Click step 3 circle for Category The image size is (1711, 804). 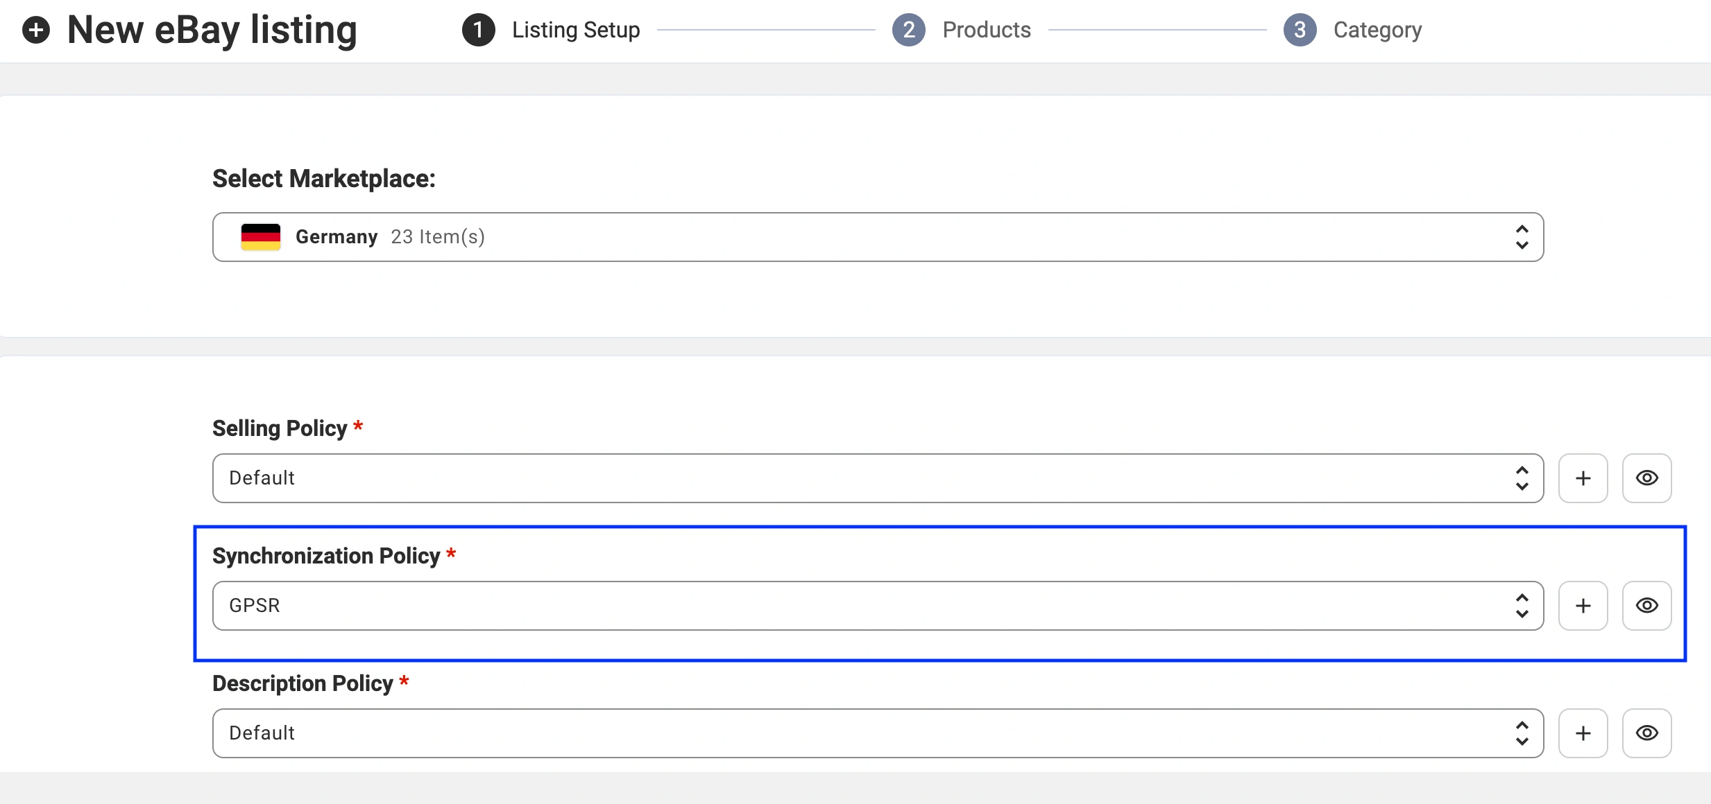pyautogui.click(x=1300, y=30)
